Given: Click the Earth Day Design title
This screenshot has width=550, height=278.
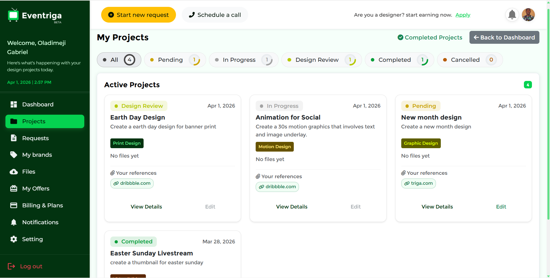Looking at the screenshot, I should [138, 118].
